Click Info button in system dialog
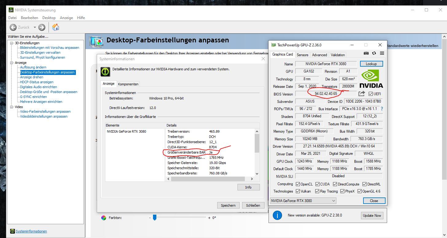Screen dimensions: 447x238 (x=248, y=187)
